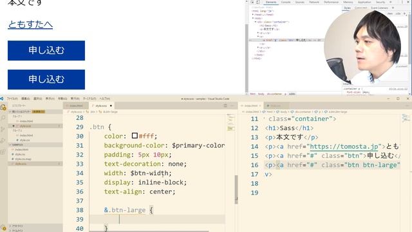Image resolution: width=412 pixels, height=232 pixels.
Task: Expand the アウトライン section in sidebar
Action: tap(35, 226)
